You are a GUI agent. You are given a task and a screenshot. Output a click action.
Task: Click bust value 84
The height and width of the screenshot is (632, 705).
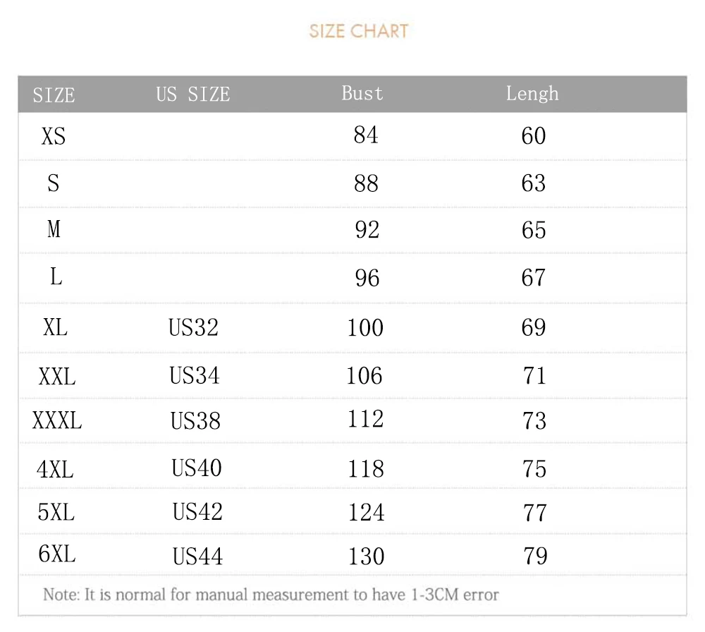366,135
